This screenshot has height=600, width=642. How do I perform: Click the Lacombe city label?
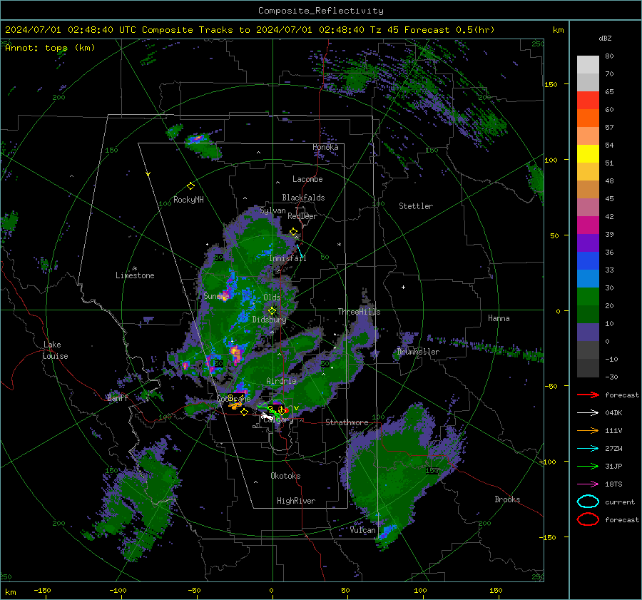pyautogui.click(x=307, y=179)
